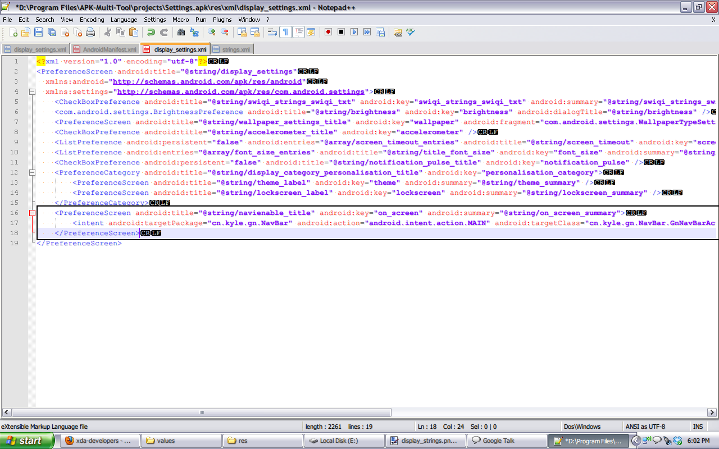Screen dimensions: 719x449
Task: Switch to Local Disk (E:) taskbar window
Action: pyautogui.click(x=344, y=441)
